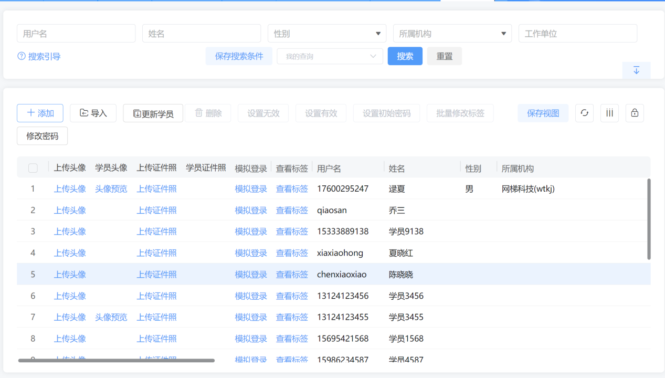Click the 批量修改标签 button
665x378 pixels.
[460, 113]
